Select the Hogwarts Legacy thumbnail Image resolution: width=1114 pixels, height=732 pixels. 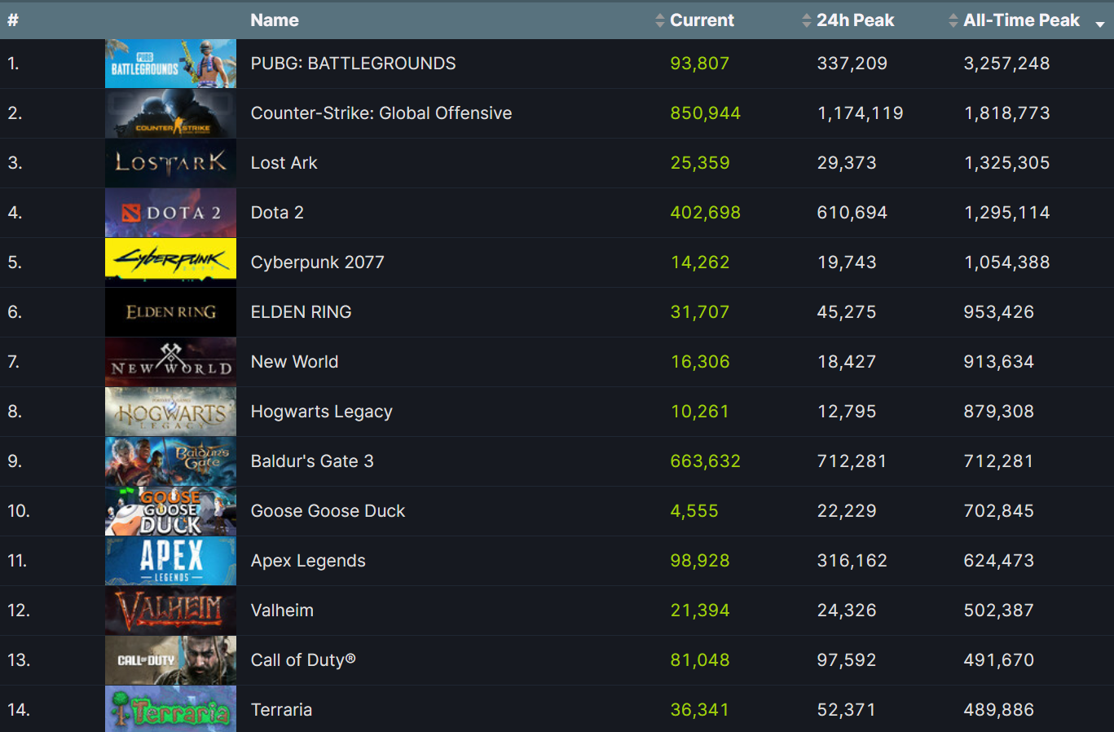coord(170,412)
